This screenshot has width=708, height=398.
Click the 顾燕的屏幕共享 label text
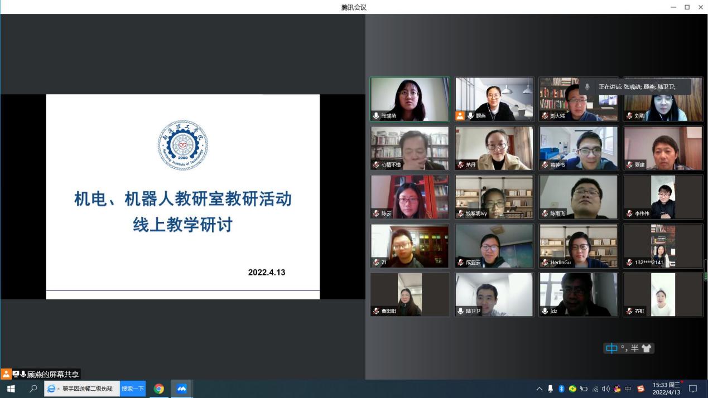[53, 375]
